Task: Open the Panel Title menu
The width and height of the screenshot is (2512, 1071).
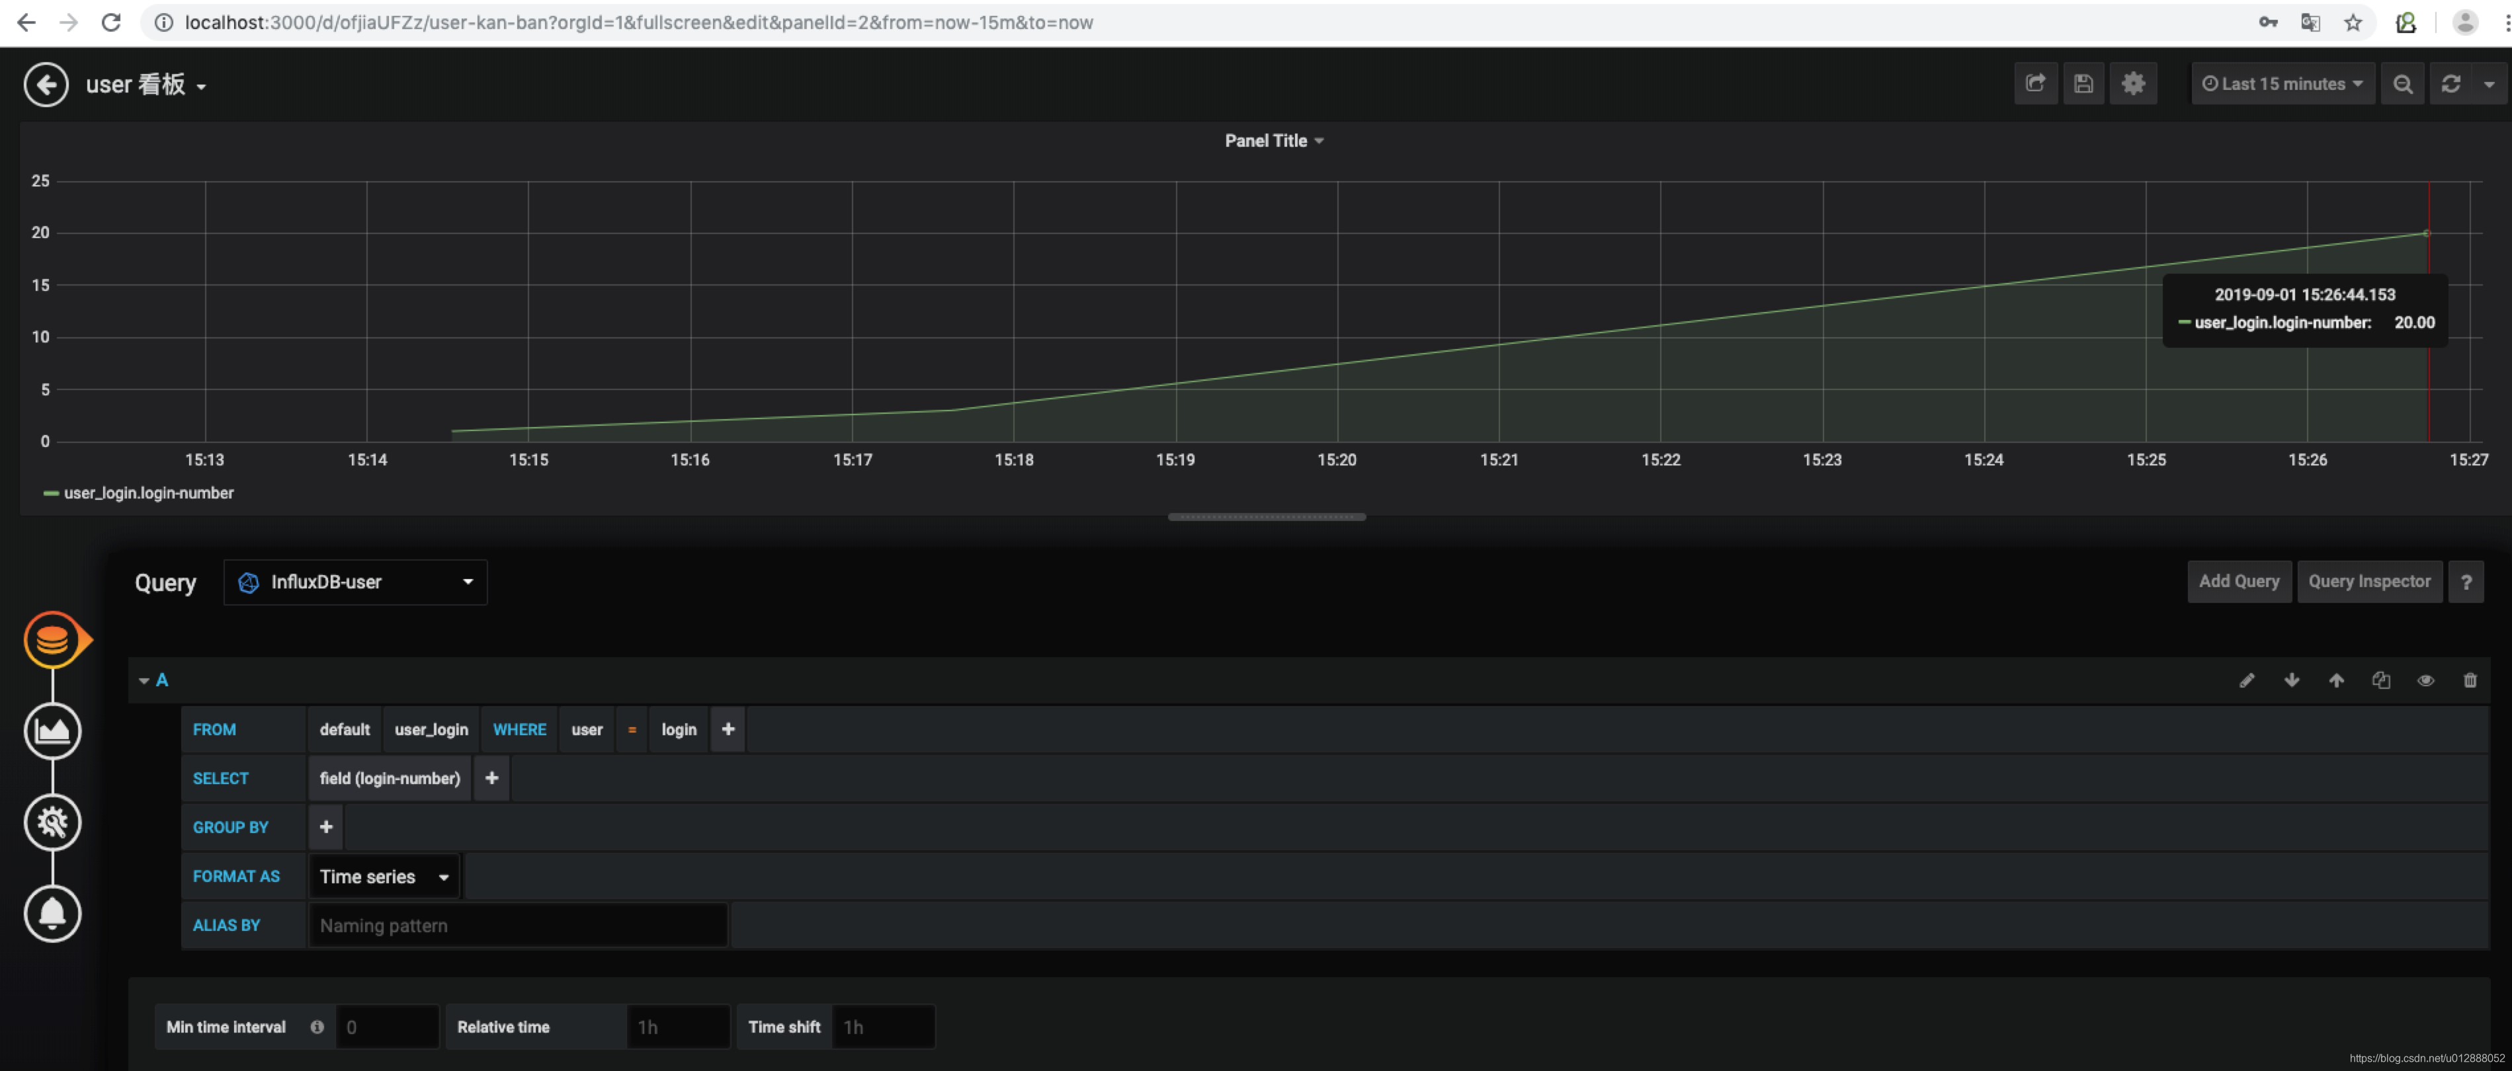Action: tap(1274, 140)
